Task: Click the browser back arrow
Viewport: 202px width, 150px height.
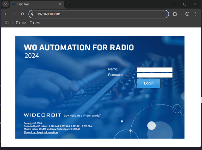Action: [x=6, y=14]
